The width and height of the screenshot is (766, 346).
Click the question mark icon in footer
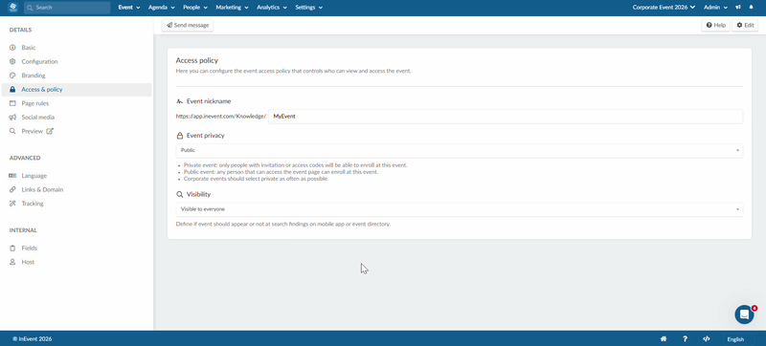point(685,339)
